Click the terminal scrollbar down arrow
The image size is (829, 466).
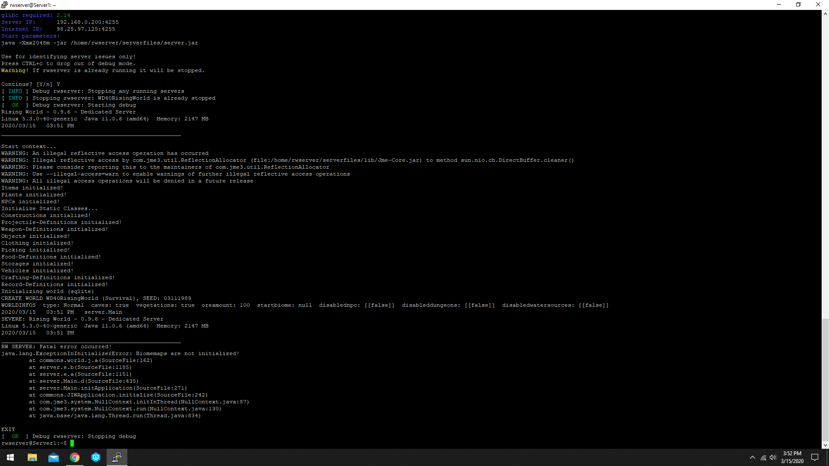pyautogui.click(x=825, y=445)
